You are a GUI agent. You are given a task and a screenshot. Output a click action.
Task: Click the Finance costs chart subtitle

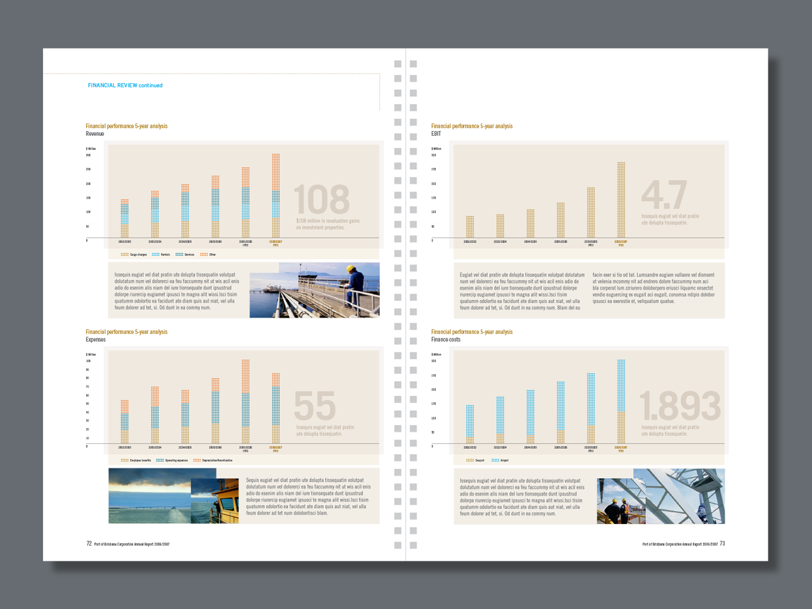[x=446, y=339]
